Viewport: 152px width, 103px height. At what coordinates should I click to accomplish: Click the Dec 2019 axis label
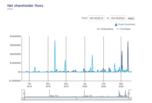pyautogui.click(x=66, y=85)
